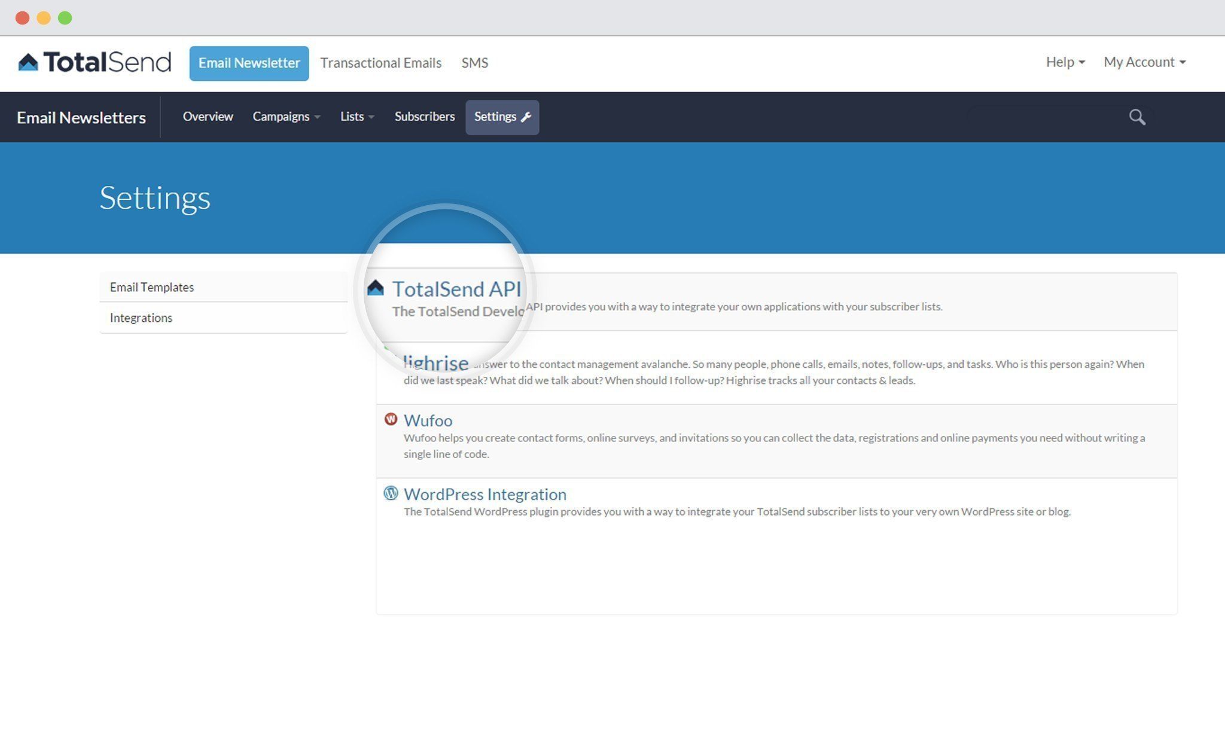Click the search magnifier icon
The width and height of the screenshot is (1225, 753).
1137,117
